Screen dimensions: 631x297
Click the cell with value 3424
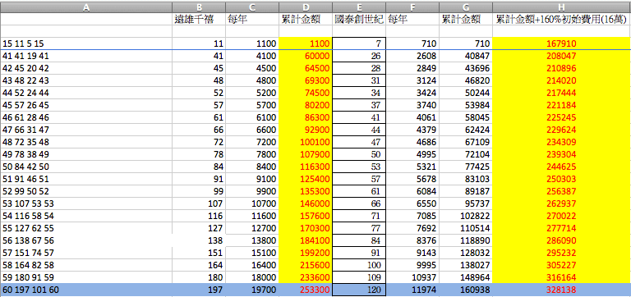(x=412, y=93)
